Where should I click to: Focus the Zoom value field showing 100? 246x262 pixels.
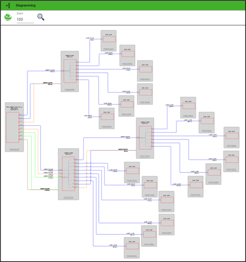(x=25, y=19)
